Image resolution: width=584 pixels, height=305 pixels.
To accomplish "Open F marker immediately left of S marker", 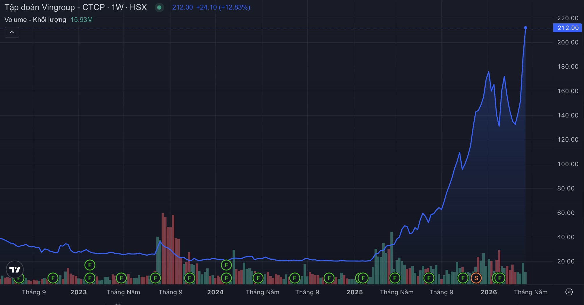I will (x=463, y=278).
